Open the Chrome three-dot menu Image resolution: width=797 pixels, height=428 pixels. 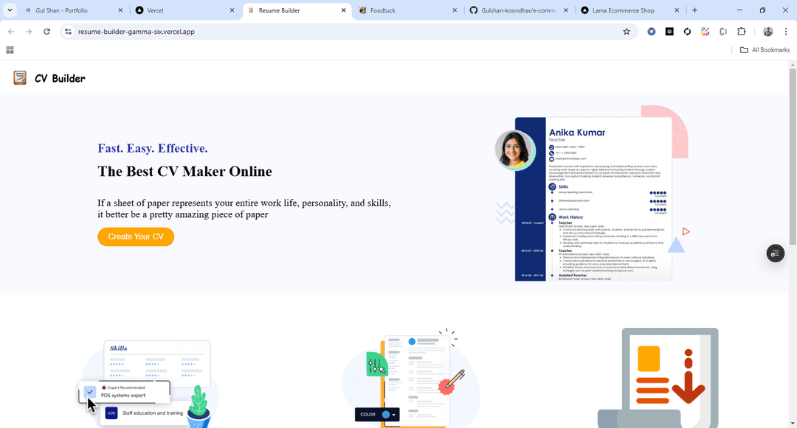(x=786, y=32)
